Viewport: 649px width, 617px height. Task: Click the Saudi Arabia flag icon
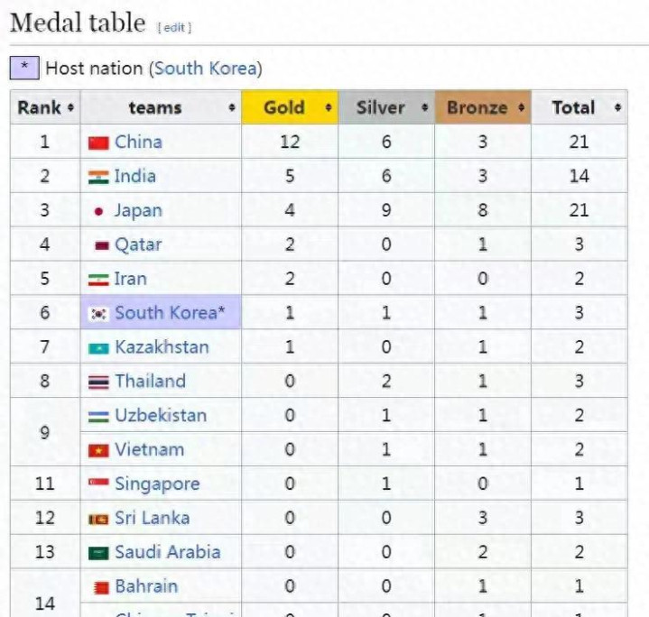tap(98, 553)
